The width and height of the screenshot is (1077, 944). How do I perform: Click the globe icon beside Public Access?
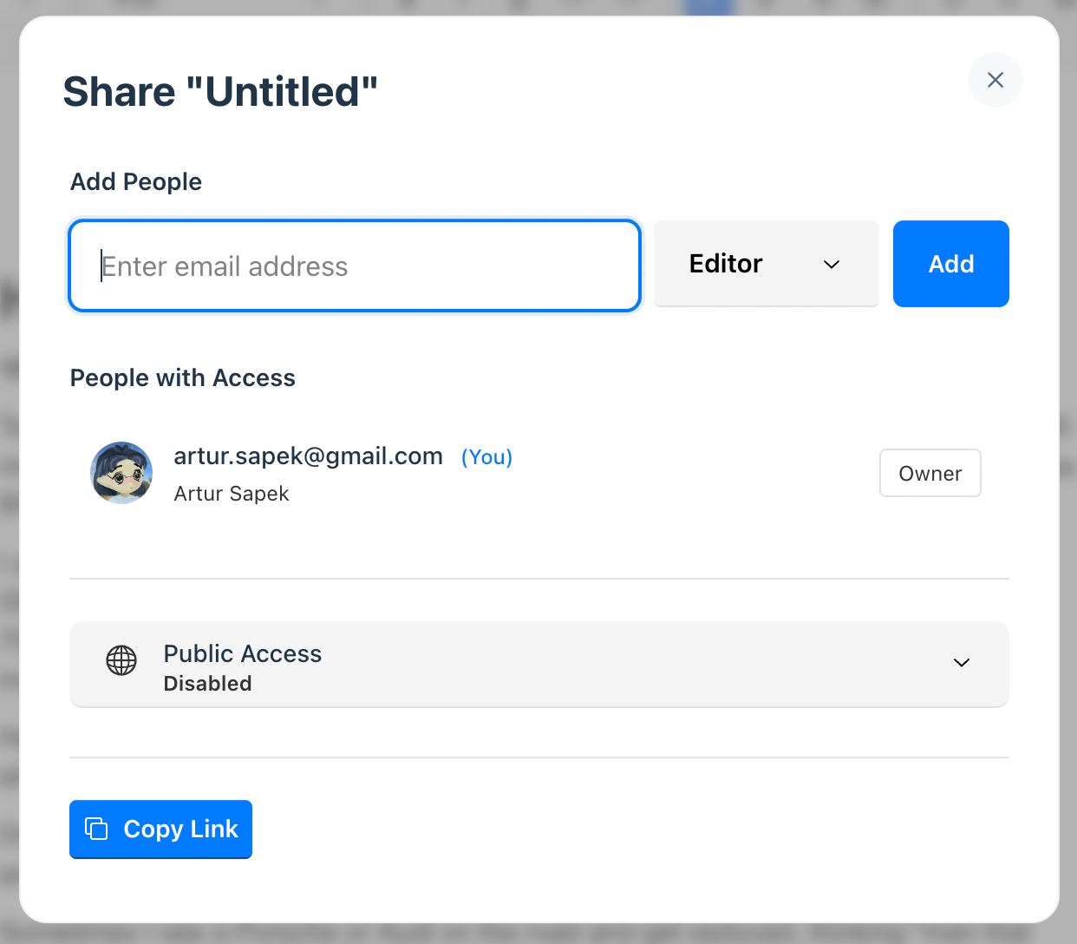tap(121, 661)
